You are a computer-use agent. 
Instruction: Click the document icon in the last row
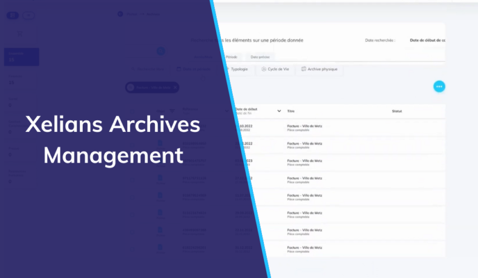[x=161, y=248]
